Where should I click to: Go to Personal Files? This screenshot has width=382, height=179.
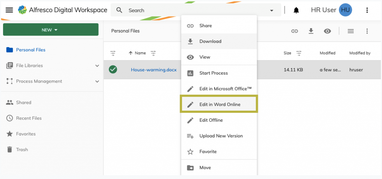(31, 50)
